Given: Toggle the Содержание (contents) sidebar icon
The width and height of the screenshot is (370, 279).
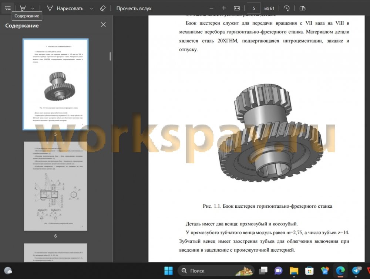Looking at the screenshot, I should point(7,8).
